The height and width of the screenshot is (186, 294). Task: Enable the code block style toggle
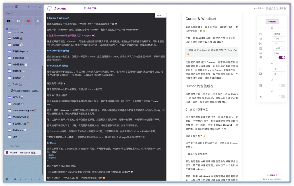pyautogui.click(x=282, y=86)
